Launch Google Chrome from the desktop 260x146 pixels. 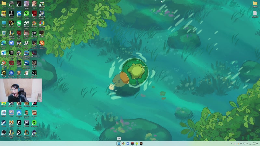tap(42, 23)
